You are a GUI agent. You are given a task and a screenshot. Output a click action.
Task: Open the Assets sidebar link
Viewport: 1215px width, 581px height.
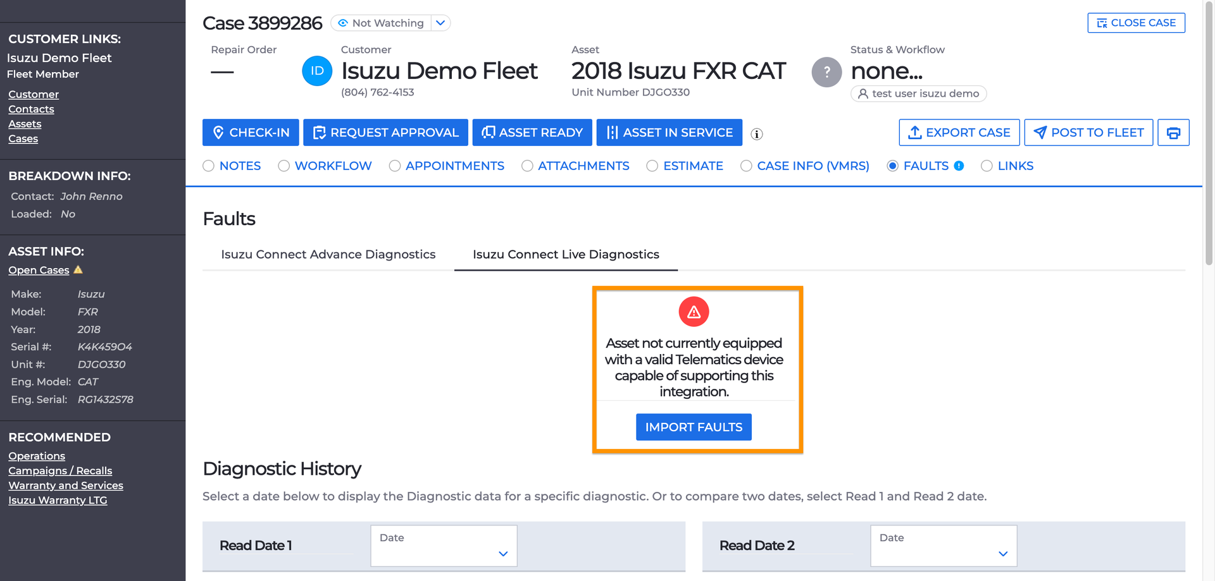(x=25, y=124)
